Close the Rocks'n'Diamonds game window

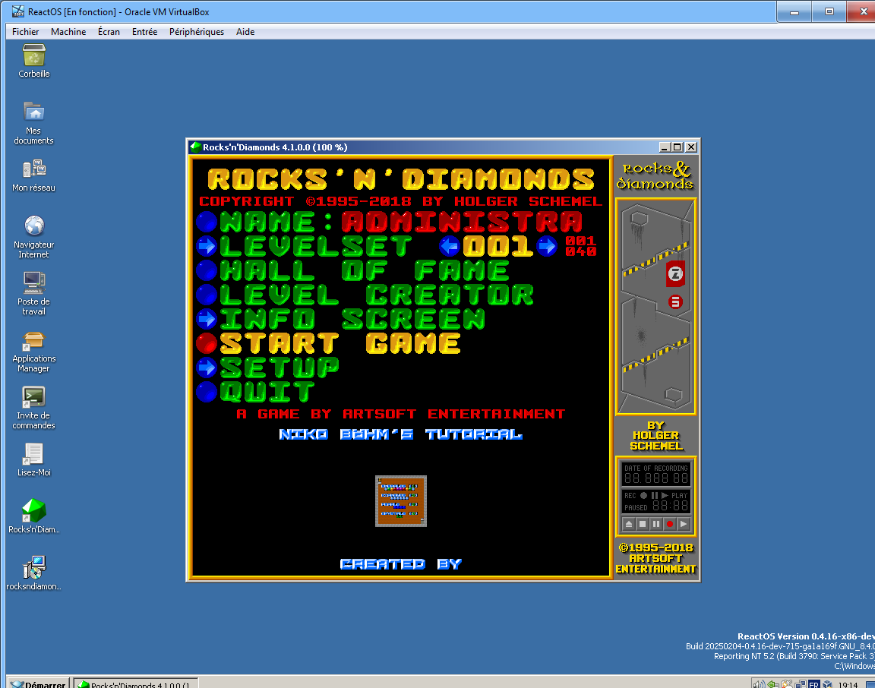[691, 147]
